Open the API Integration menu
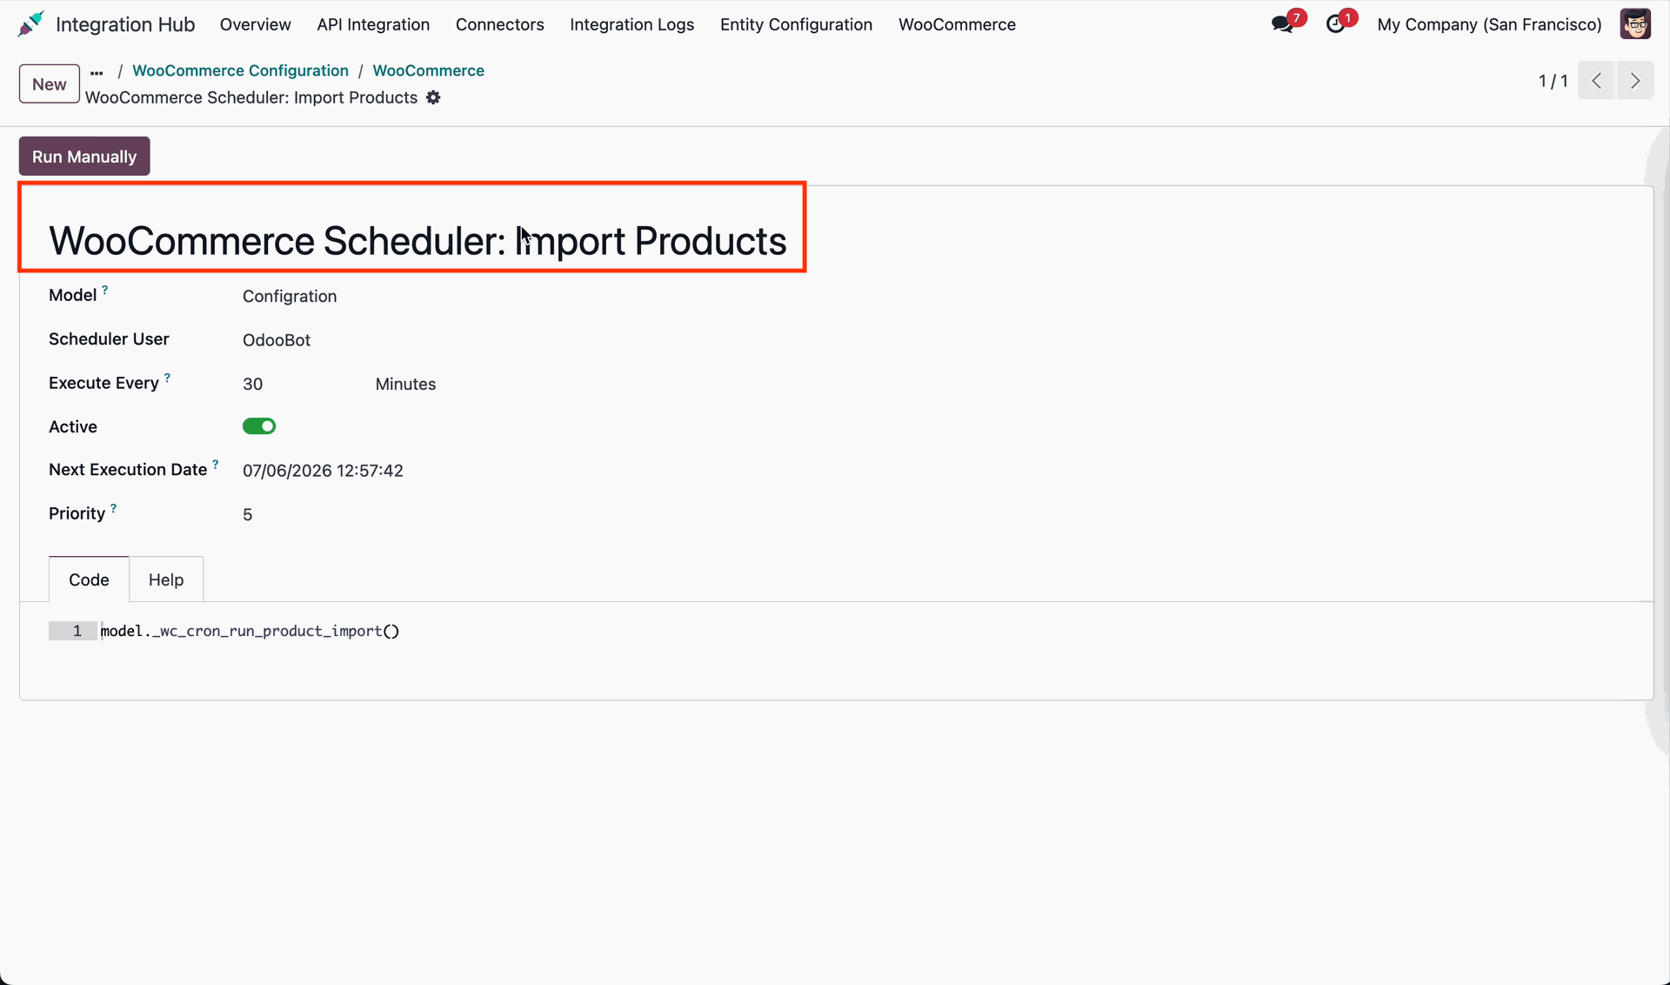Image resolution: width=1670 pixels, height=985 pixels. click(x=373, y=24)
